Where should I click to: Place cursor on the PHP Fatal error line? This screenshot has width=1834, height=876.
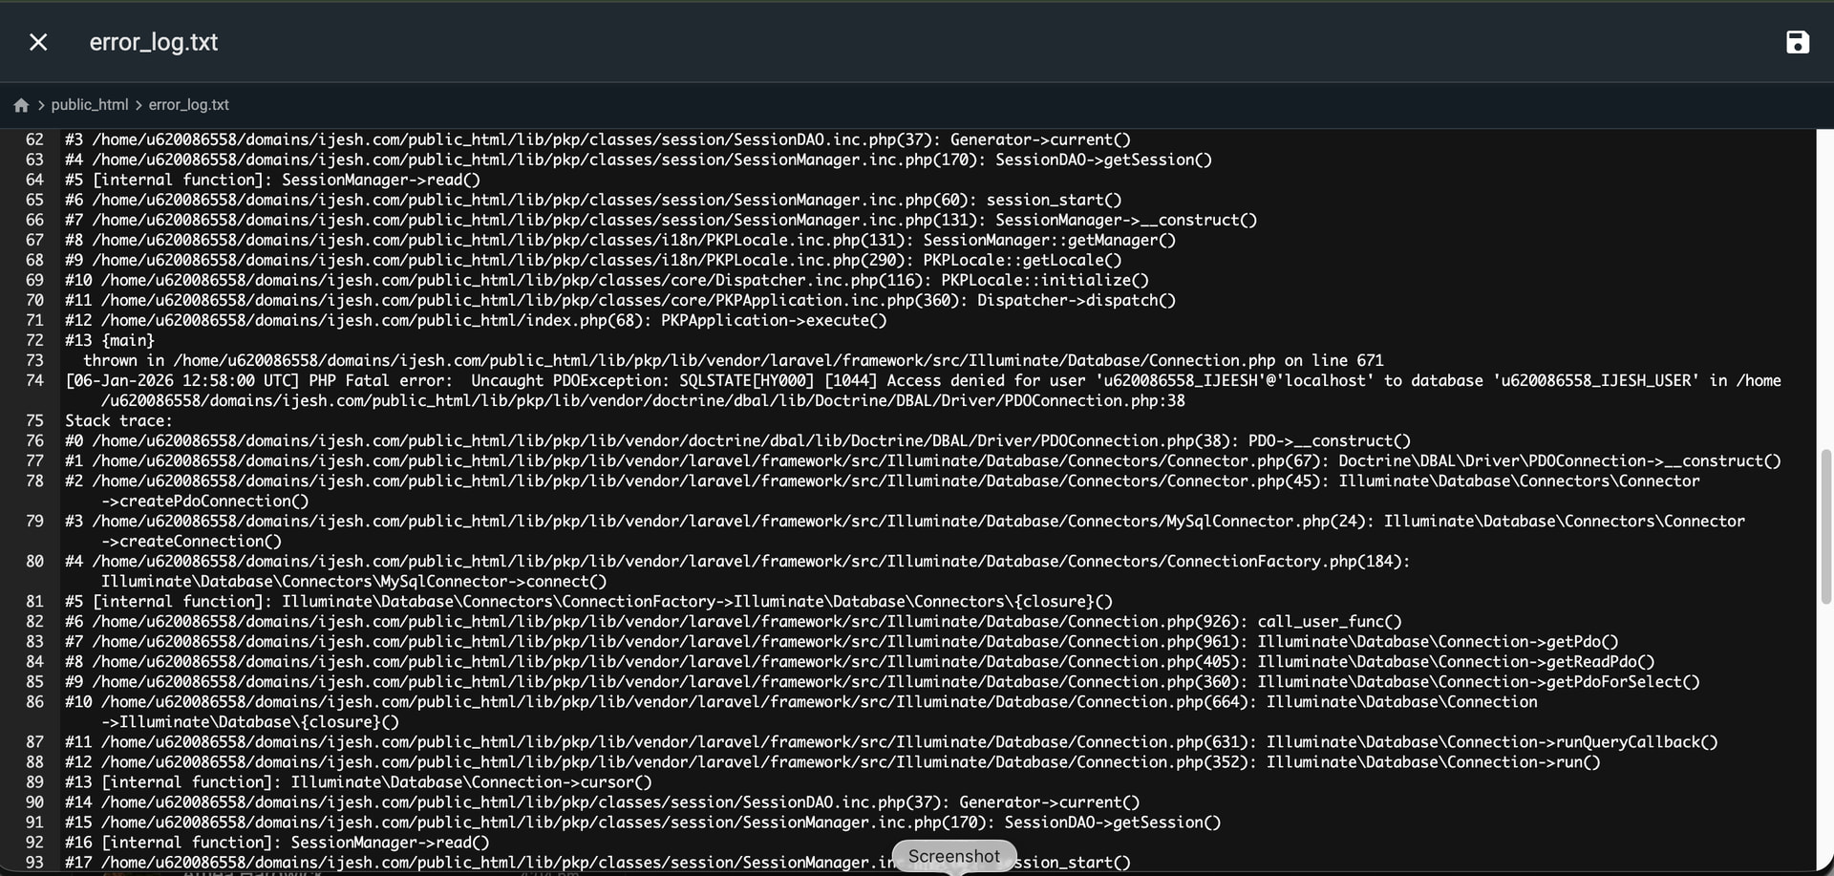[x=573, y=380]
